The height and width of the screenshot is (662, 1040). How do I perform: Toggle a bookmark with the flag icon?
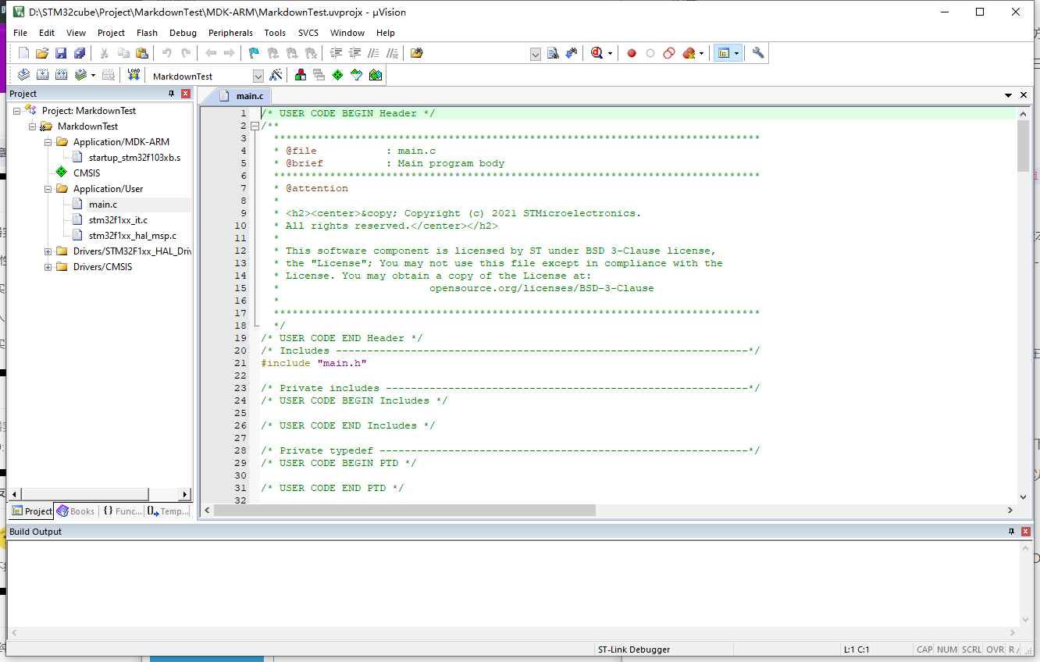click(254, 53)
